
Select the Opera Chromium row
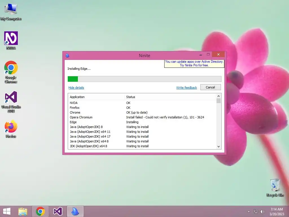[142, 117]
